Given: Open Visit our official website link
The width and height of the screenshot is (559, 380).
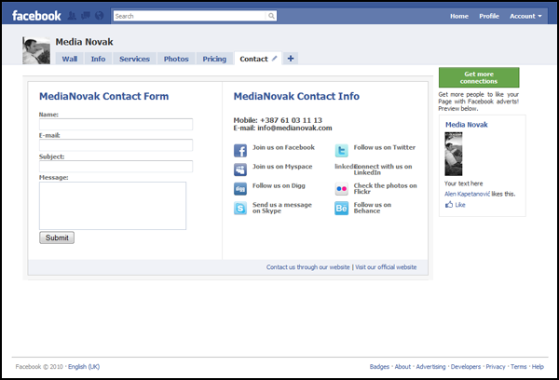Looking at the screenshot, I should coord(386,267).
